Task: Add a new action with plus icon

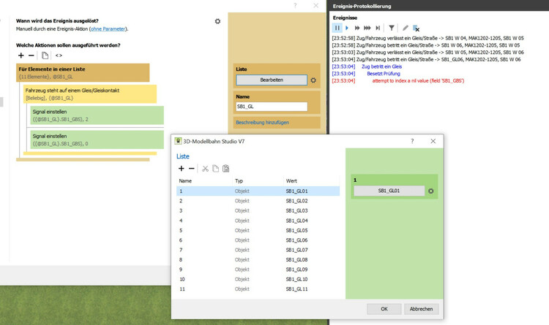Action: (x=21, y=56)
